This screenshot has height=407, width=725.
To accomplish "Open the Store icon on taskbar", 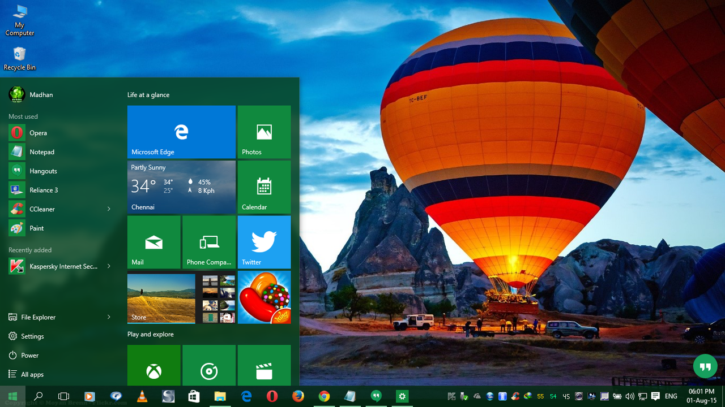I will point(194,396).
